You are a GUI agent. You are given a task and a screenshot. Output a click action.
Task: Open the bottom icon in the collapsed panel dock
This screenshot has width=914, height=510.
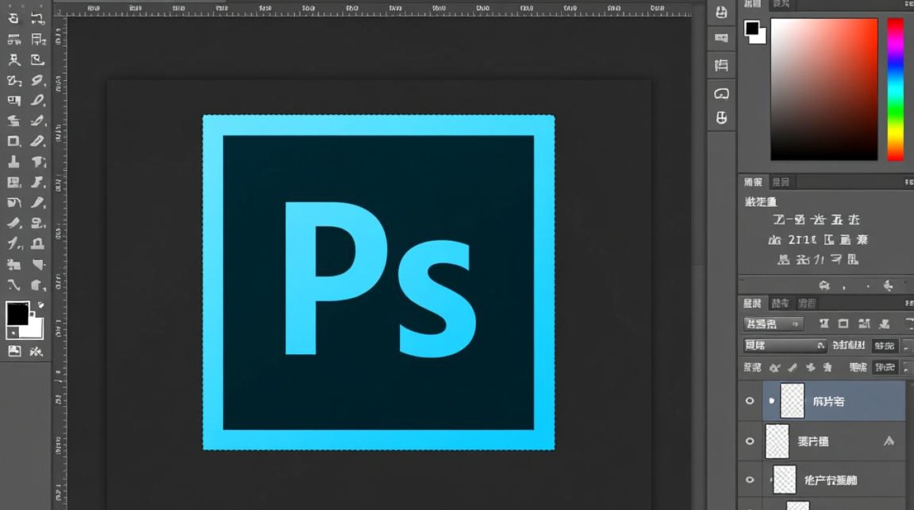(x=722, y=118)
